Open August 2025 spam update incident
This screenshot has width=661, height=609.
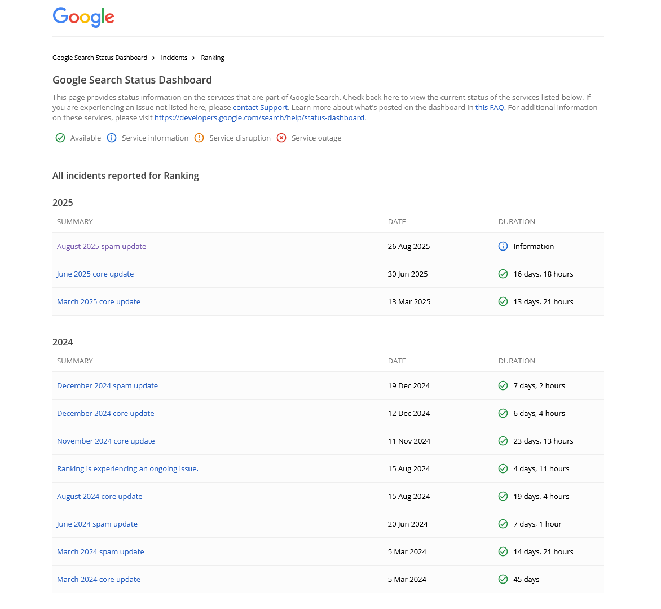point(102,246)
